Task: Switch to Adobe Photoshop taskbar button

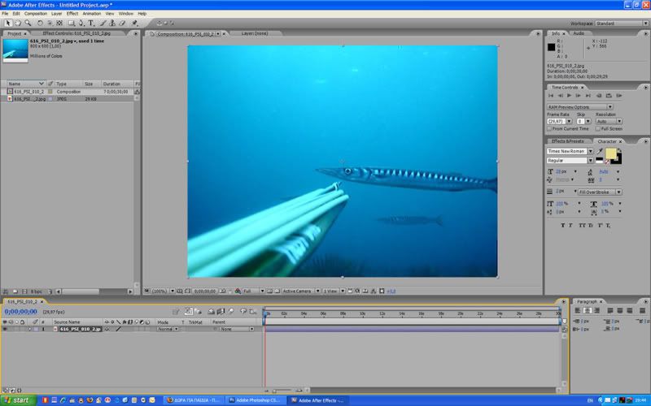Action: click(256, 400)
